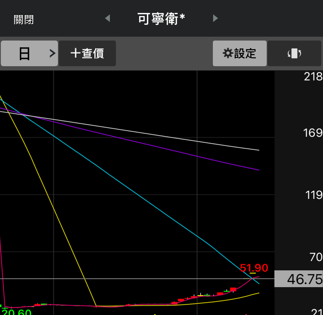Viewport: 323px width, 315px height.
Task: Click the 218 price axis label
Action: coord(313,77)
